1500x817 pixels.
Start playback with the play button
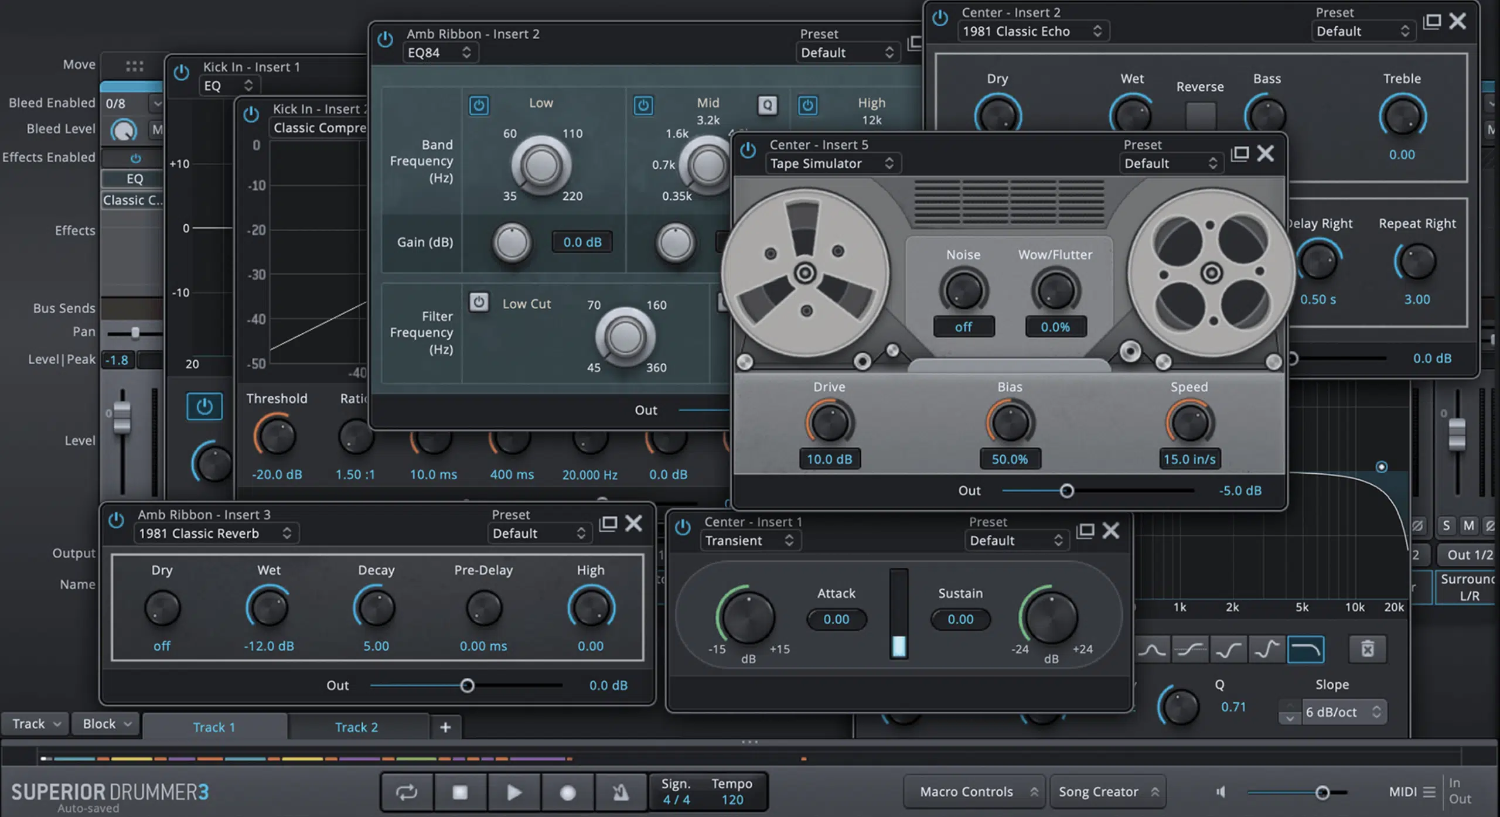click(x=514, y=792)
